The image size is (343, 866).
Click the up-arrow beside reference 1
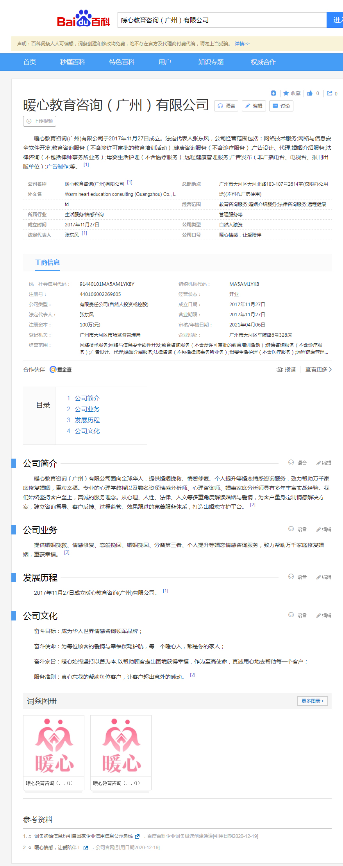[30, 836]
